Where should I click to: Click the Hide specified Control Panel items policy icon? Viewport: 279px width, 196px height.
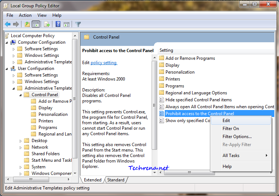click(x=162, y=100)
